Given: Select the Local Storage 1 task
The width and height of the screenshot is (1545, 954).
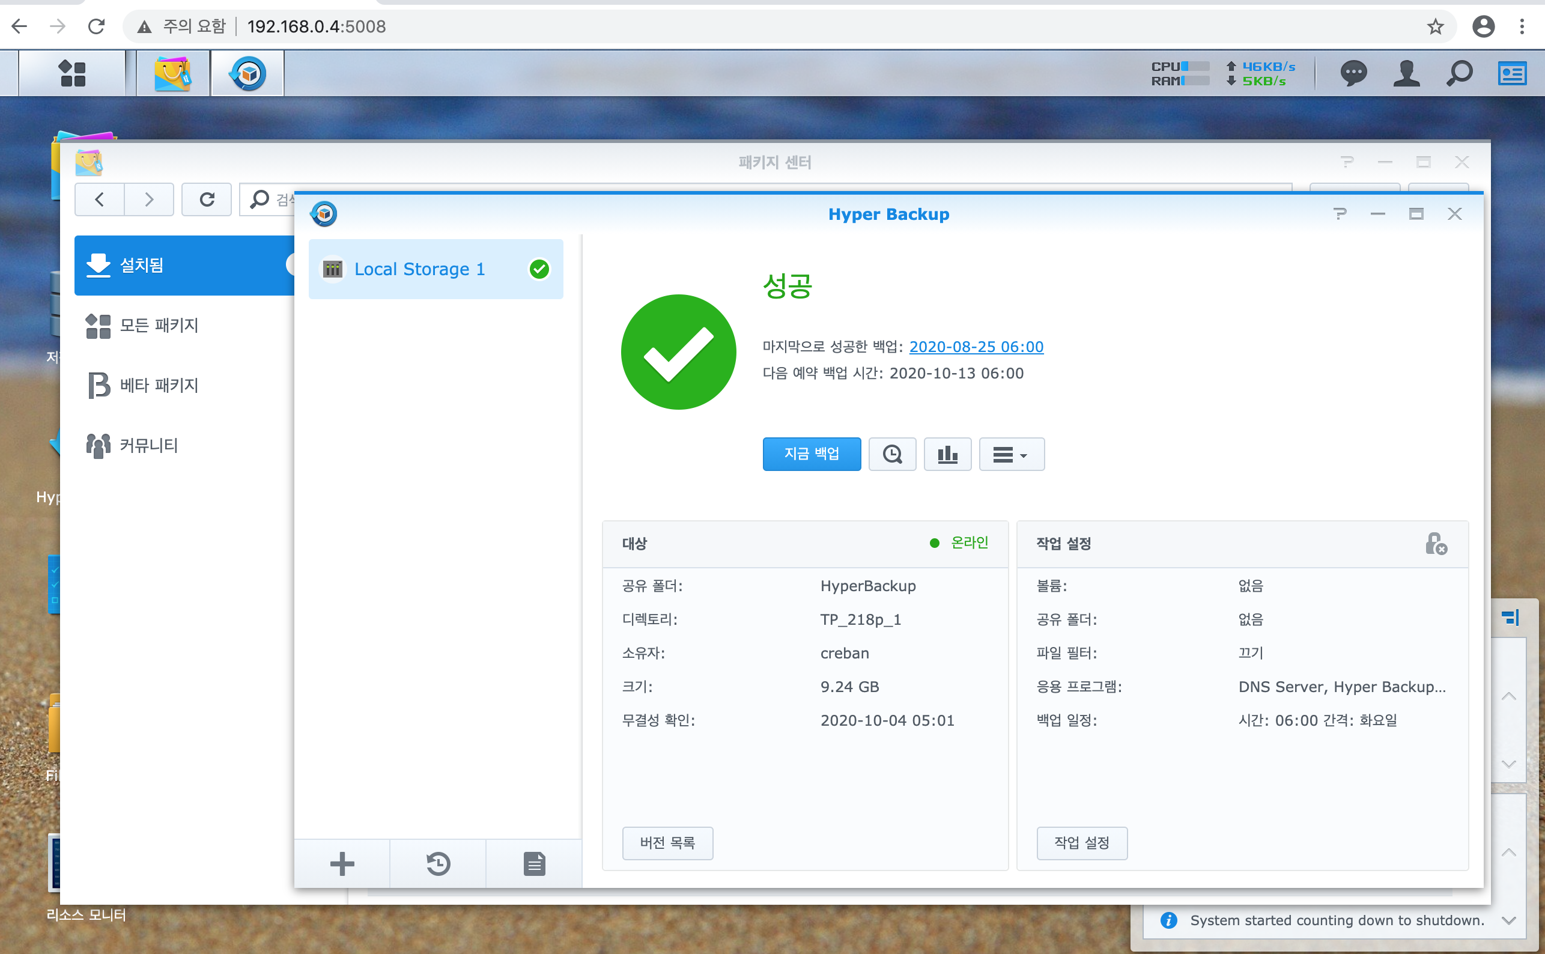Looking at the screenshot, I should (x=419, y=269).
